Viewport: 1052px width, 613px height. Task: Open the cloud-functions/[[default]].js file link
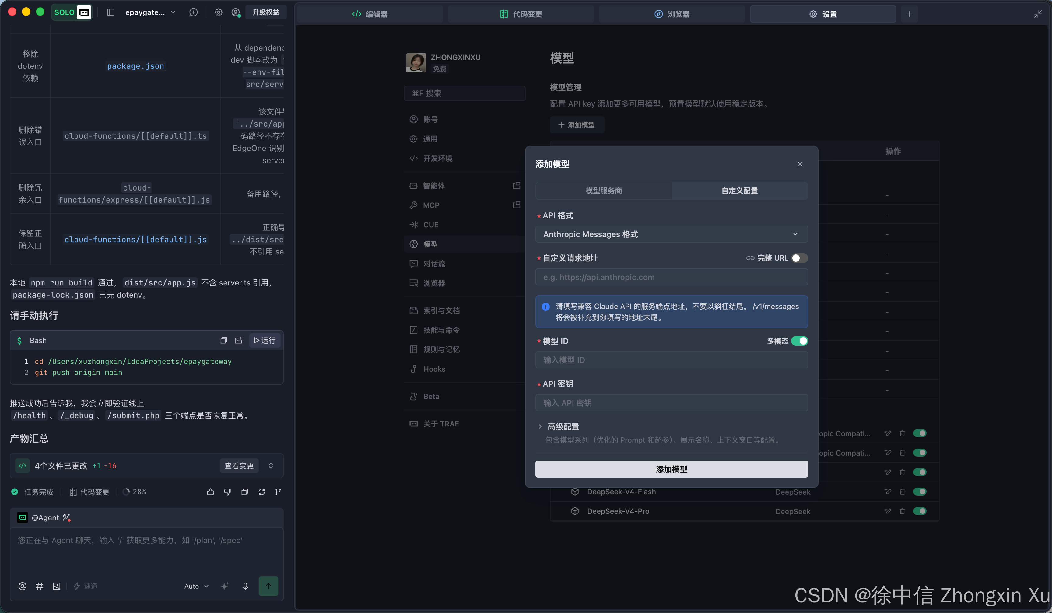pos(135,240)
